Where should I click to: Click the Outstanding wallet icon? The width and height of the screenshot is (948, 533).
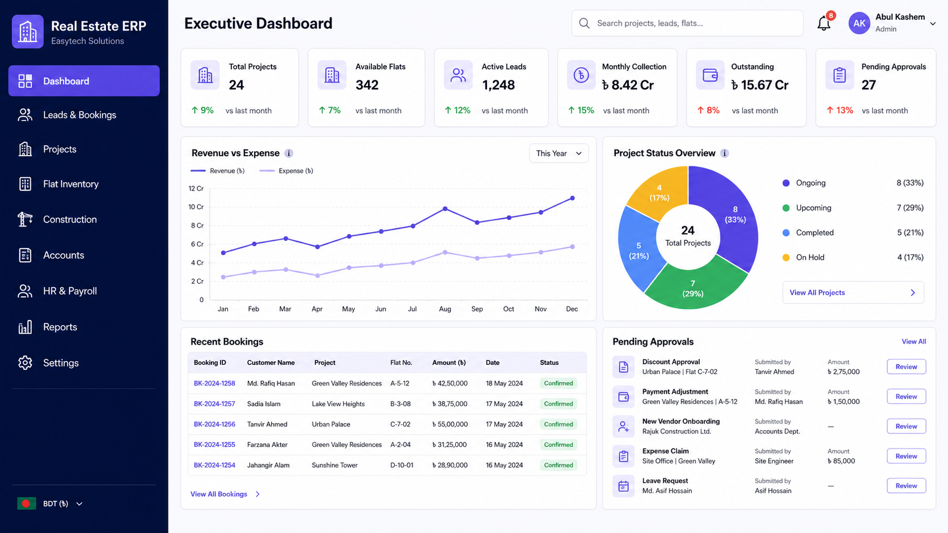point(710,75)
